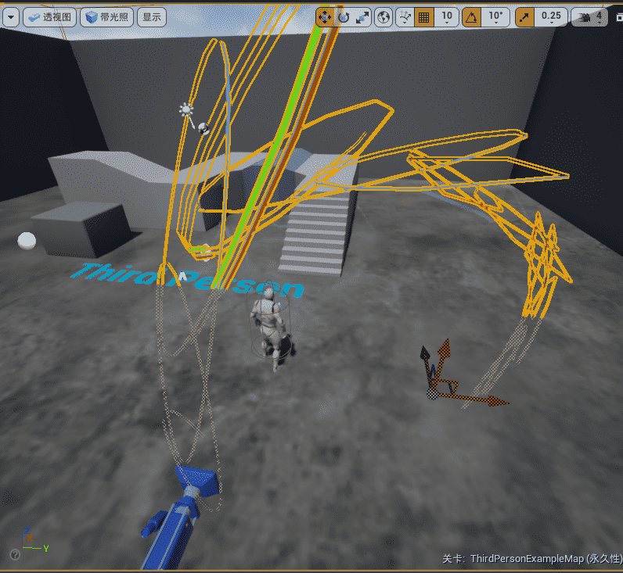Image resolution: width=623 pixels, height=573 pixels.
Task: Open the scale snap 0.25 dropdown
Action: (551, 16)
